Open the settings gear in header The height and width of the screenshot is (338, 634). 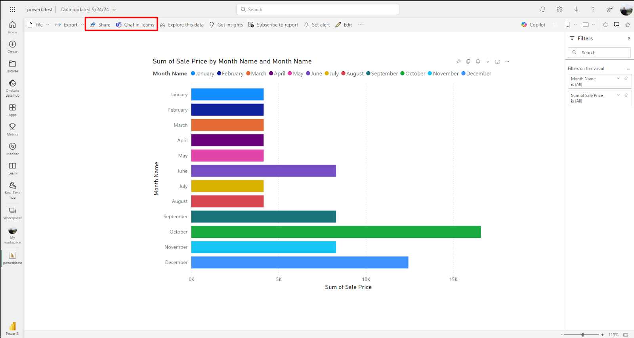pos(560,9)
